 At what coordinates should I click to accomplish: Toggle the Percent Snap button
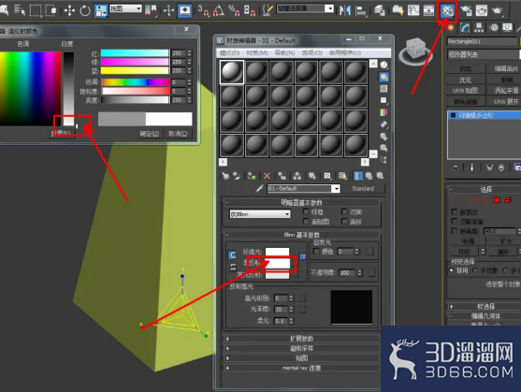tap(234, 10)
